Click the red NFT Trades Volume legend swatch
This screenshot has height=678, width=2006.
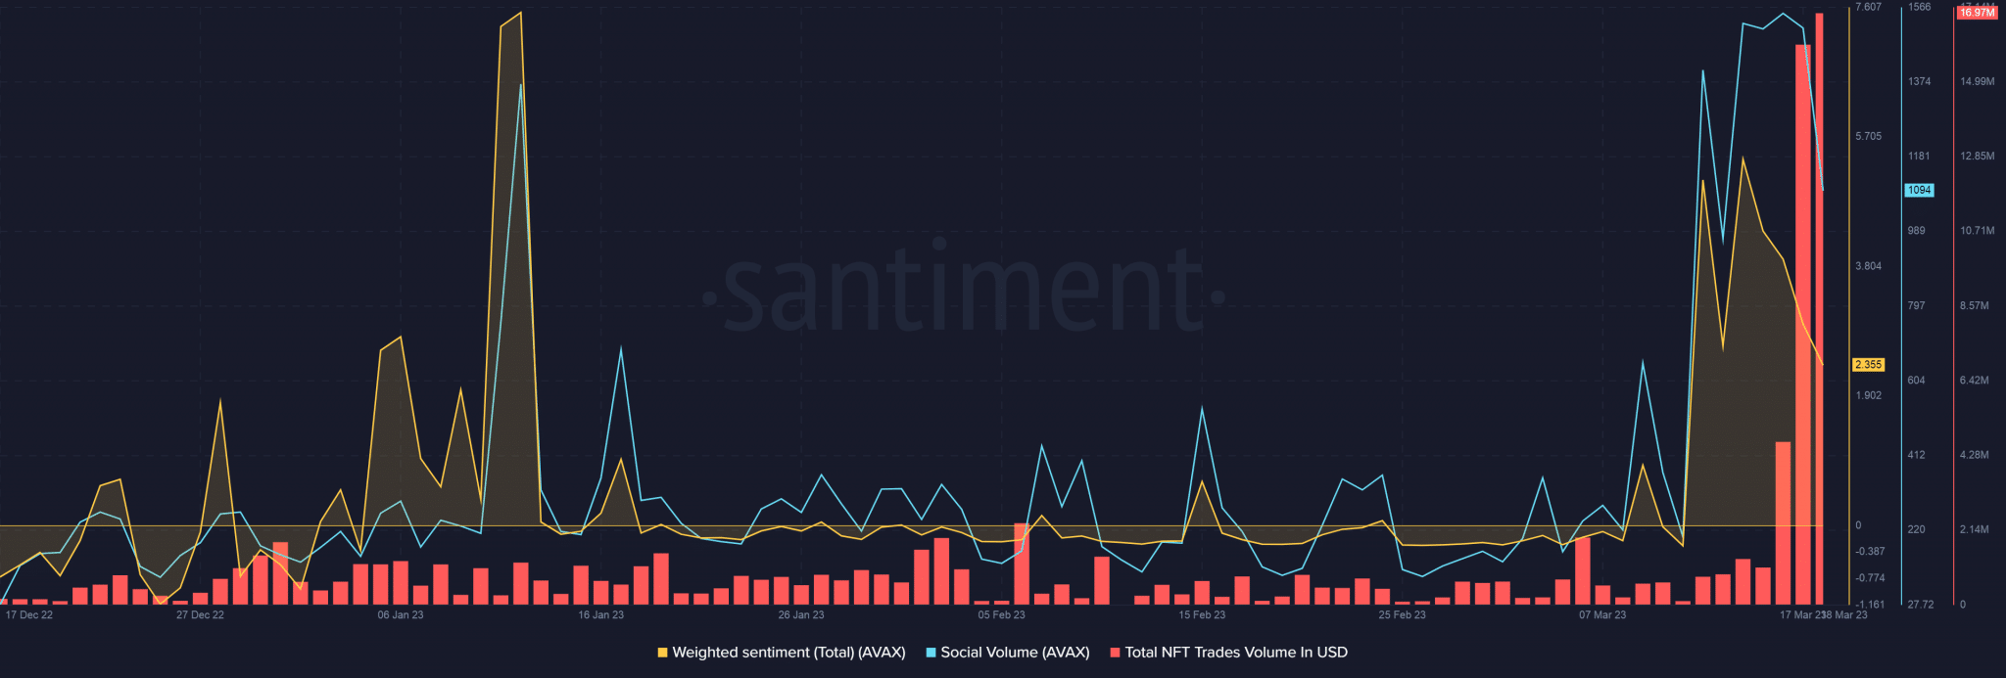1115,653
